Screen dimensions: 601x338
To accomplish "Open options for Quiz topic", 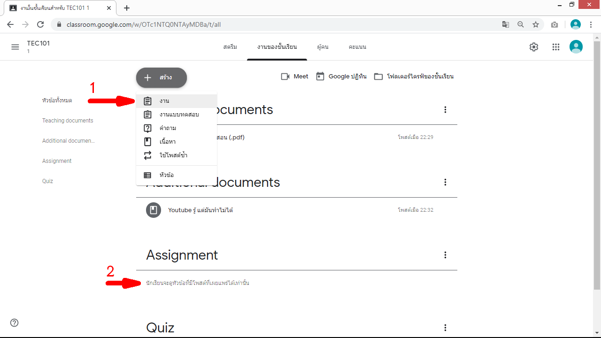I will (445, 328).
